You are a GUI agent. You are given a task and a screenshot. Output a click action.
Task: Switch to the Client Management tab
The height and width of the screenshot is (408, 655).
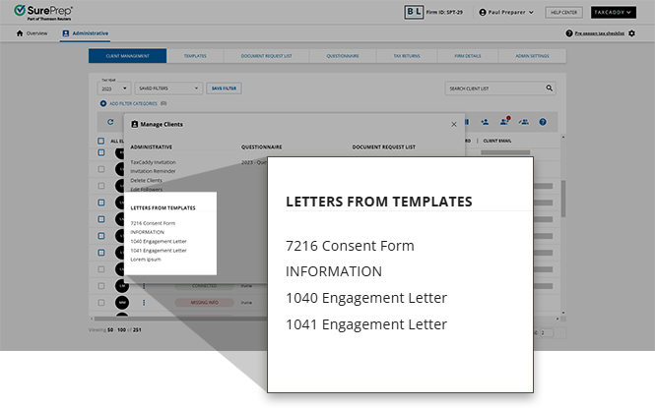click(127, 56)
